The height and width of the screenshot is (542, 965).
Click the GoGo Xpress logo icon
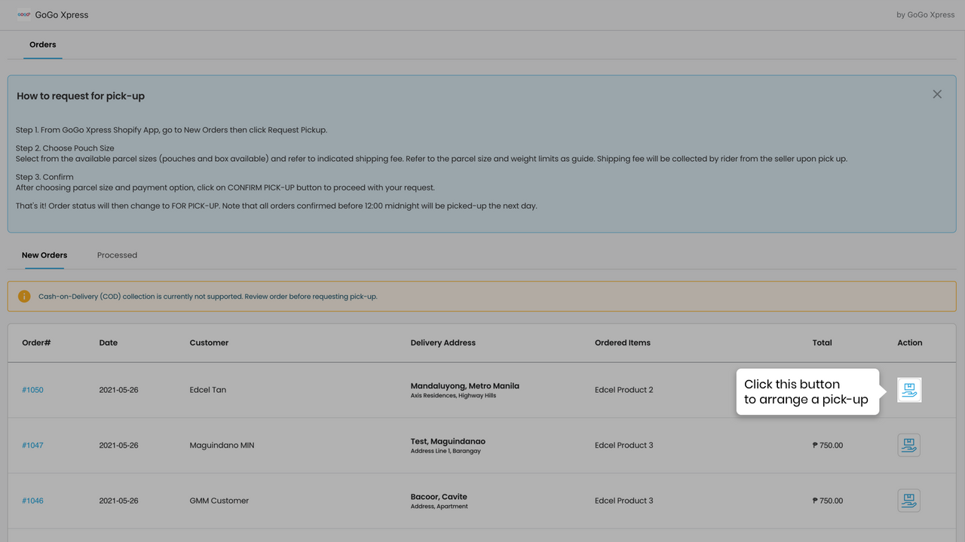point(24,14)
